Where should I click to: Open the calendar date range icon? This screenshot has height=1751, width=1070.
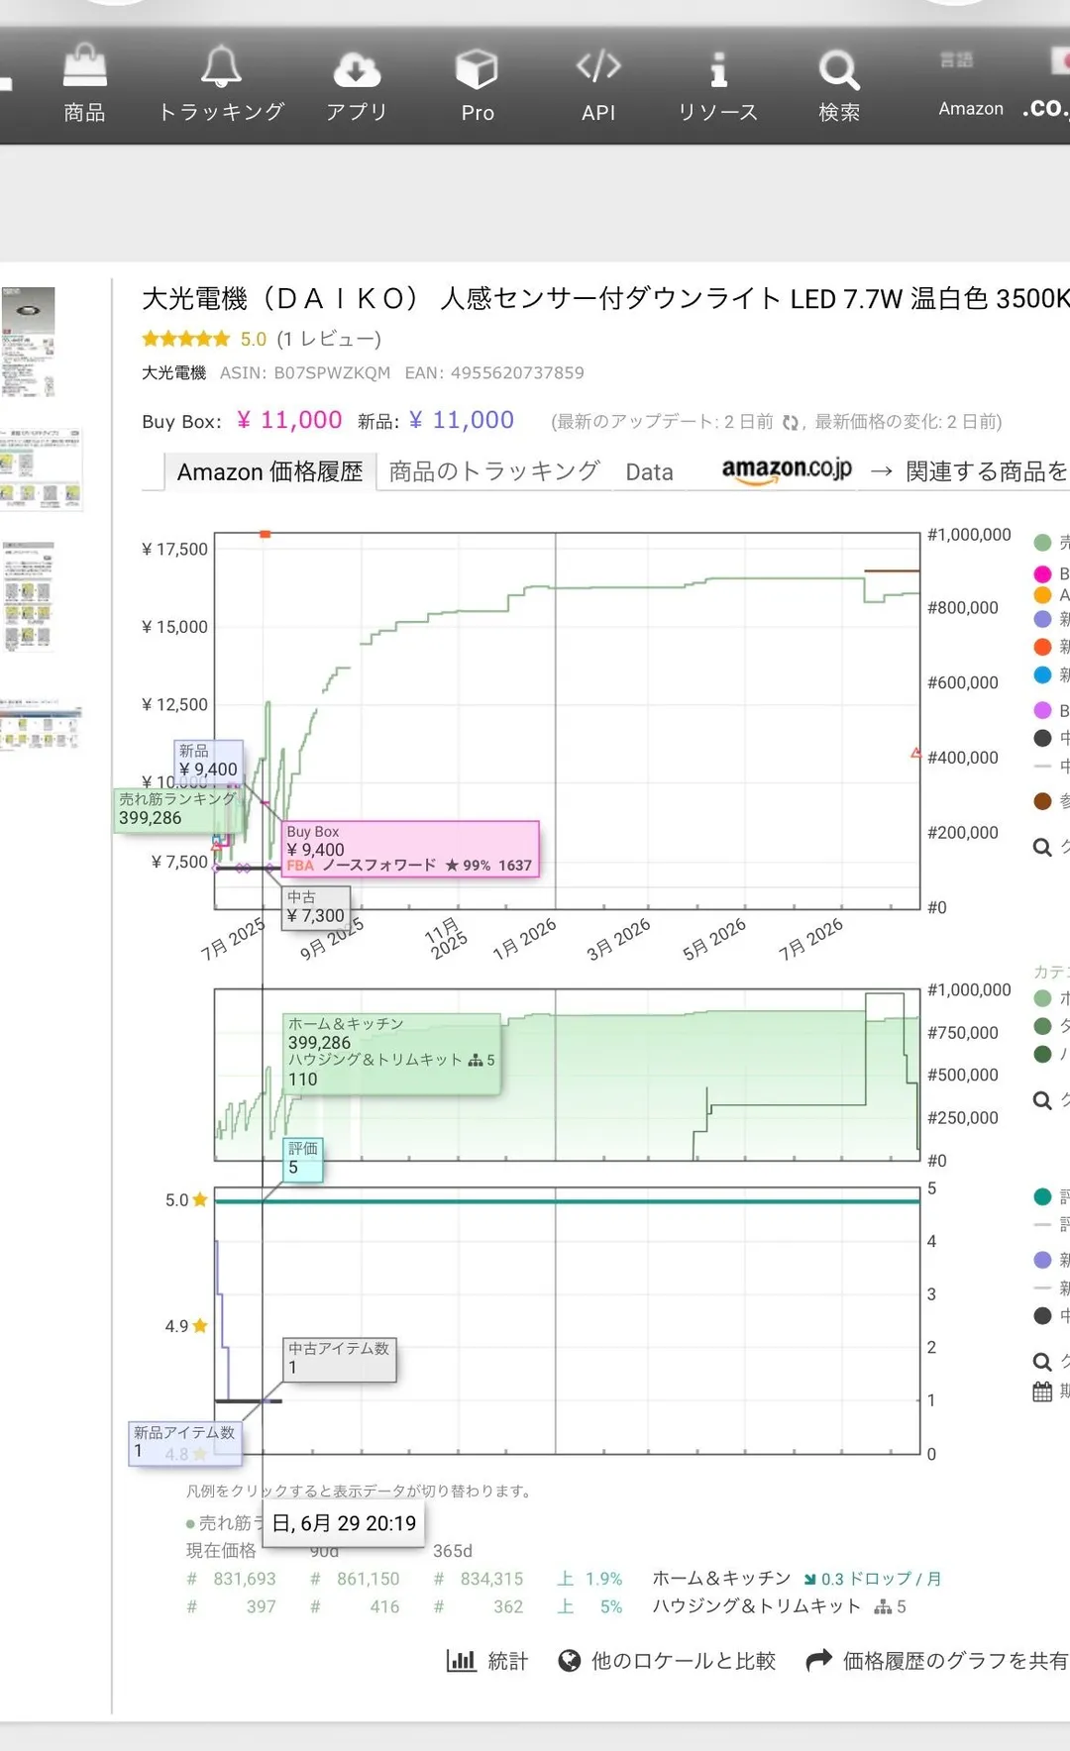1042,1391
